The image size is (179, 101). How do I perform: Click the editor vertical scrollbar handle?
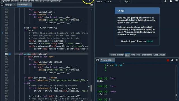tap(91, 88)
